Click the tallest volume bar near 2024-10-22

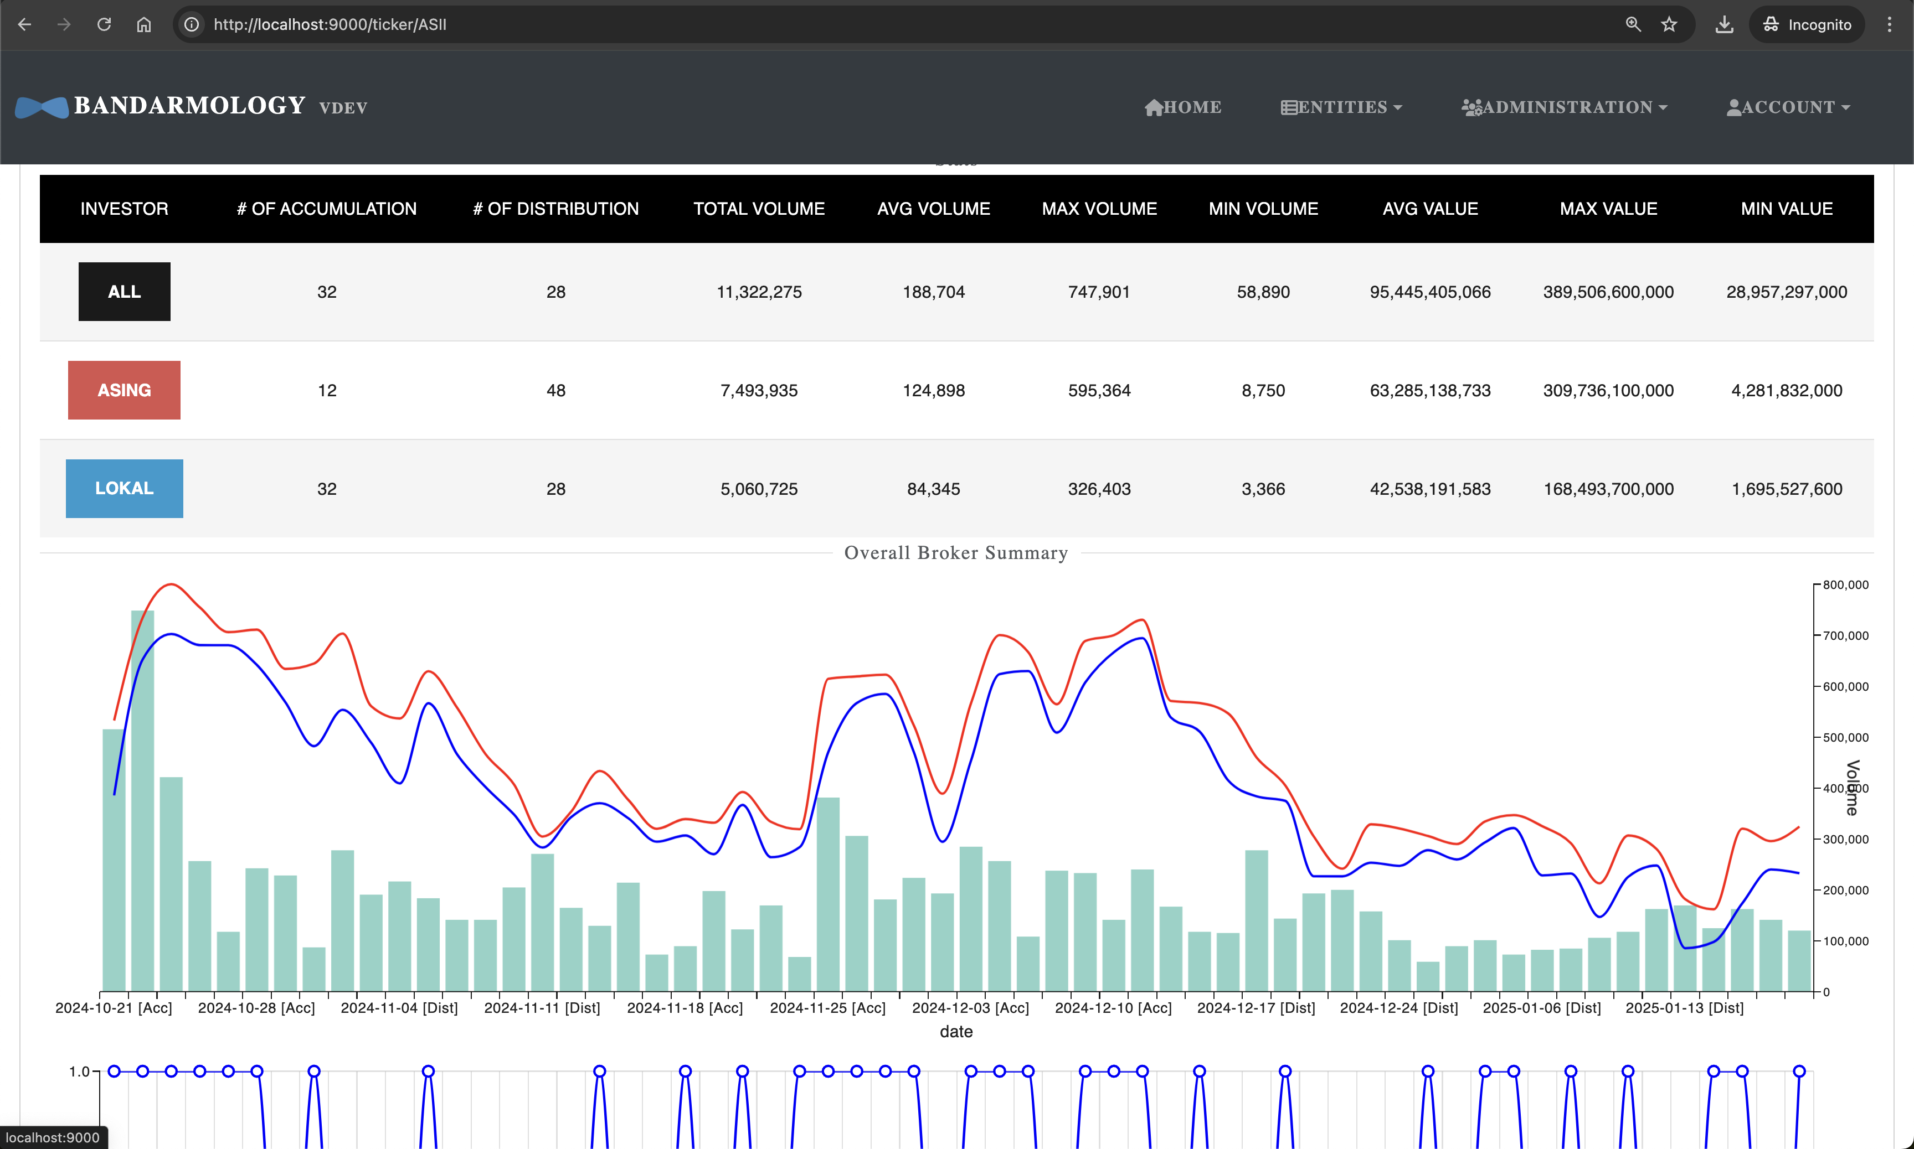pos(142,800)
